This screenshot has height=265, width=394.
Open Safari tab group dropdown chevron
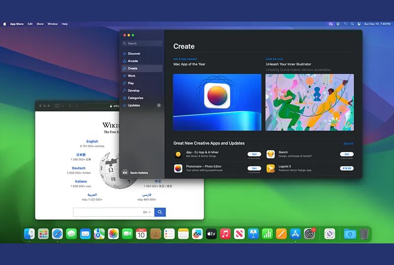pos(63,106)
